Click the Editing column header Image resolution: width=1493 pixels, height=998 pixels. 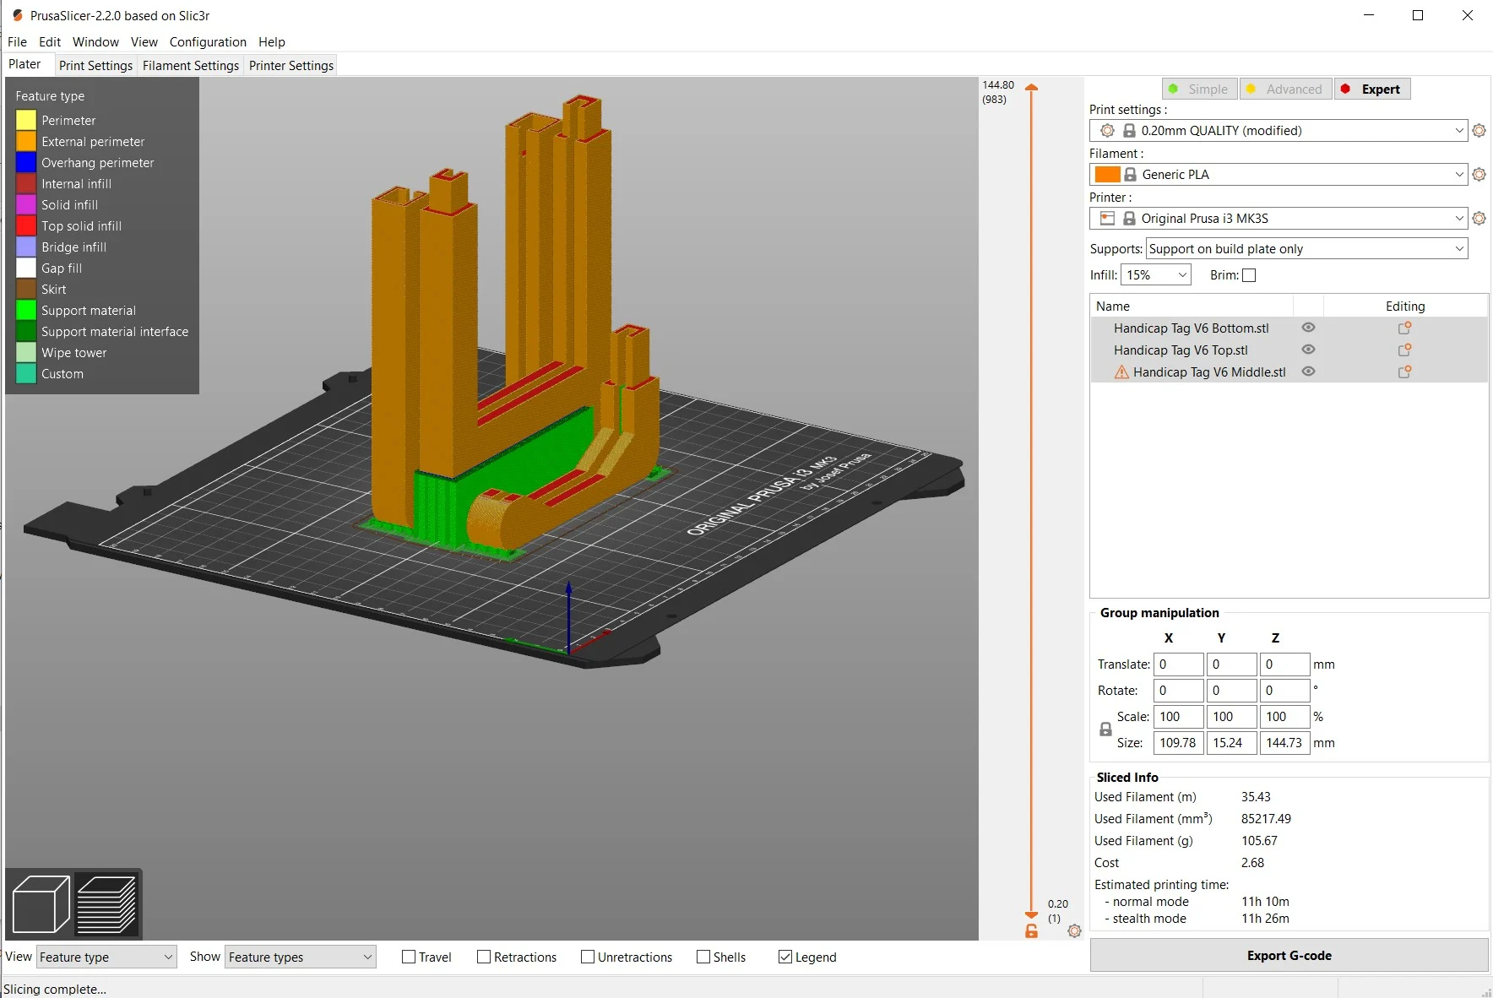[x=1405, y=306]
